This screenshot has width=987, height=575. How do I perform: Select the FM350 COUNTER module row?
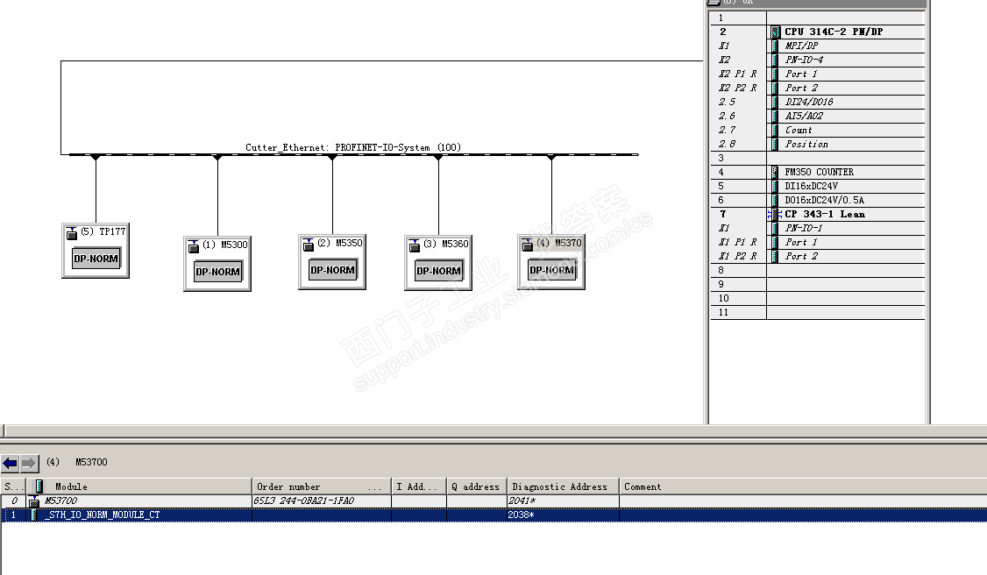(818, 173)
